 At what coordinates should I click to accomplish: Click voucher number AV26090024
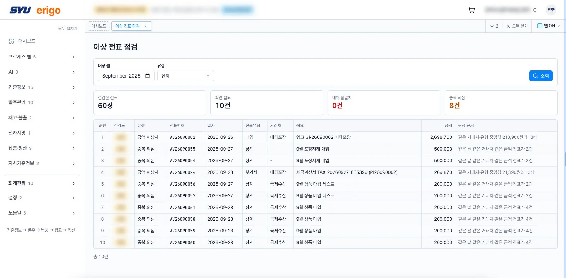[x=183, y=172]
